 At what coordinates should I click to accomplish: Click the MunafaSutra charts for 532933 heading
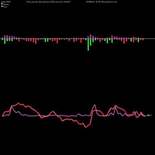pyautogui.click(x=48, y=2)
